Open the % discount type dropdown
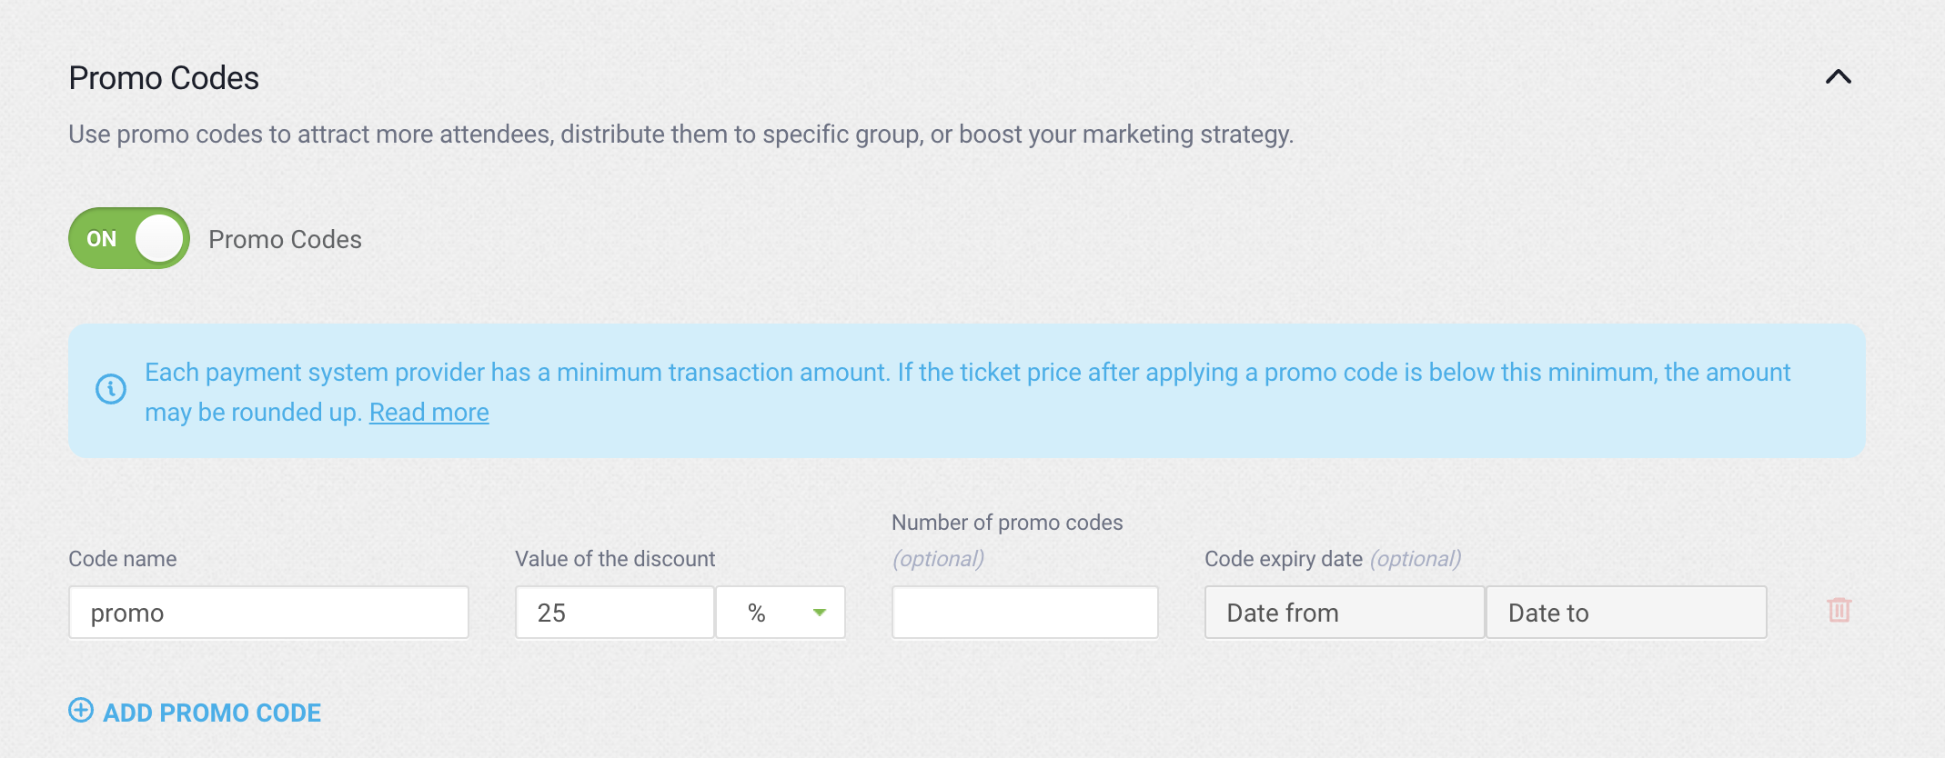This screenshot has height=758, width=1945. pyautogui.click(x=780, y=613)
